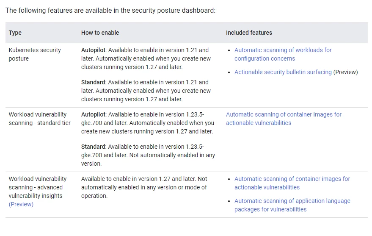Open container images link in the advanced insights row
Viewport: 372px width, 236px height.
click(292, 183)
